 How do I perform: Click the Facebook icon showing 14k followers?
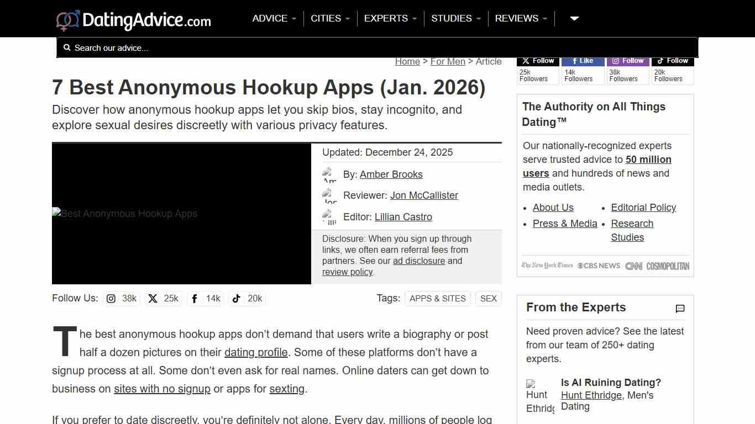tap(195, 298)
